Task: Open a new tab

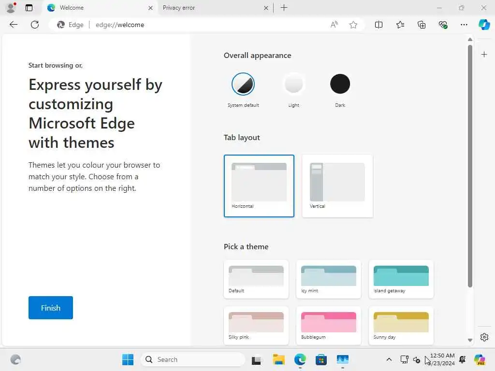Action: [284, 8]
